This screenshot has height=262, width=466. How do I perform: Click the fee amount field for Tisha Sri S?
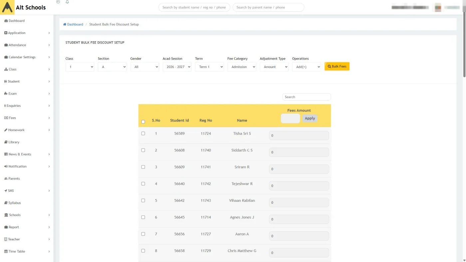coord(299,135)
